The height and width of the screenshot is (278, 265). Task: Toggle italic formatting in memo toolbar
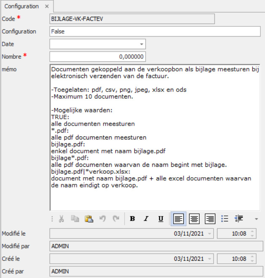click(146, 219)
